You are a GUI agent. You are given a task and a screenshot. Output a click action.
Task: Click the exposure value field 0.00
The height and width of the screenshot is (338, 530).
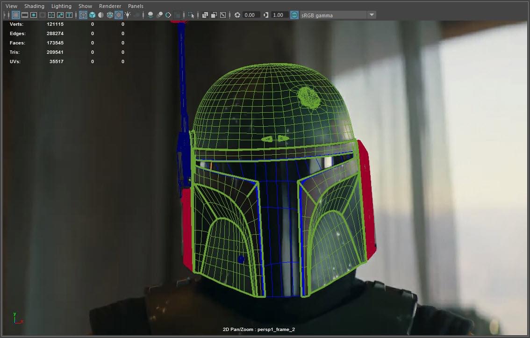tap(251, 15)
